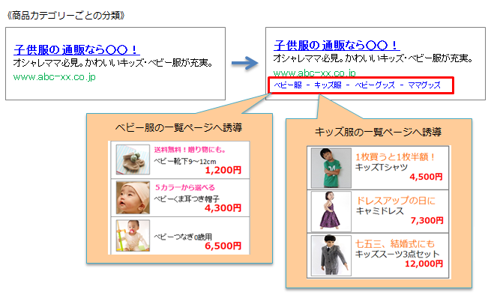This screenshot has height=298, width=491.
Task: Click the ベビーくま耳つき帽子 product name
Action: pyautogui.click(x=187, y=199)
